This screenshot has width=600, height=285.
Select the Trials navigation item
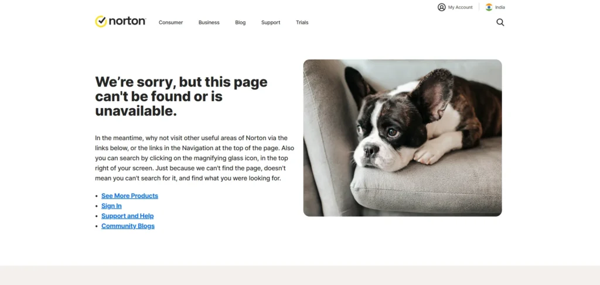coord(302,23)
